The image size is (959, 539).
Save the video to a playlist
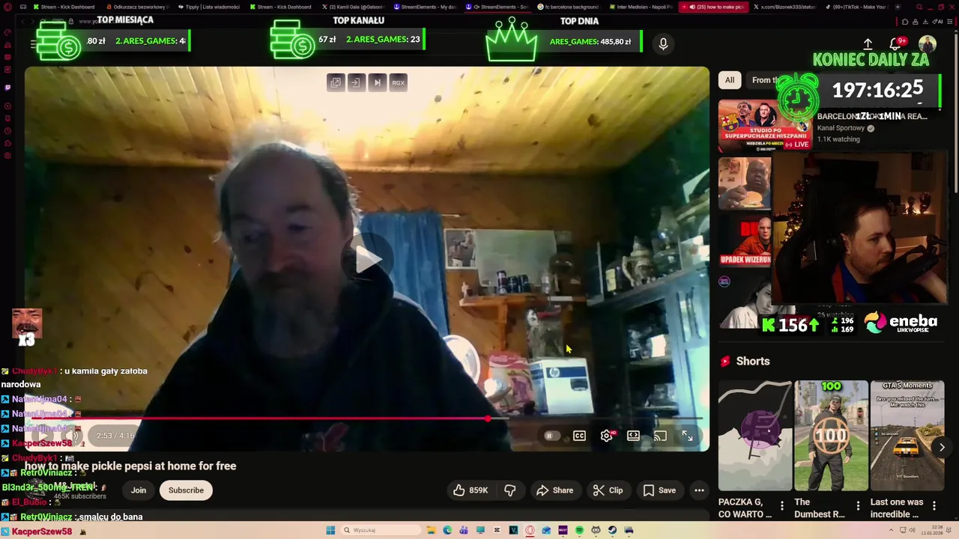point(659,490)
